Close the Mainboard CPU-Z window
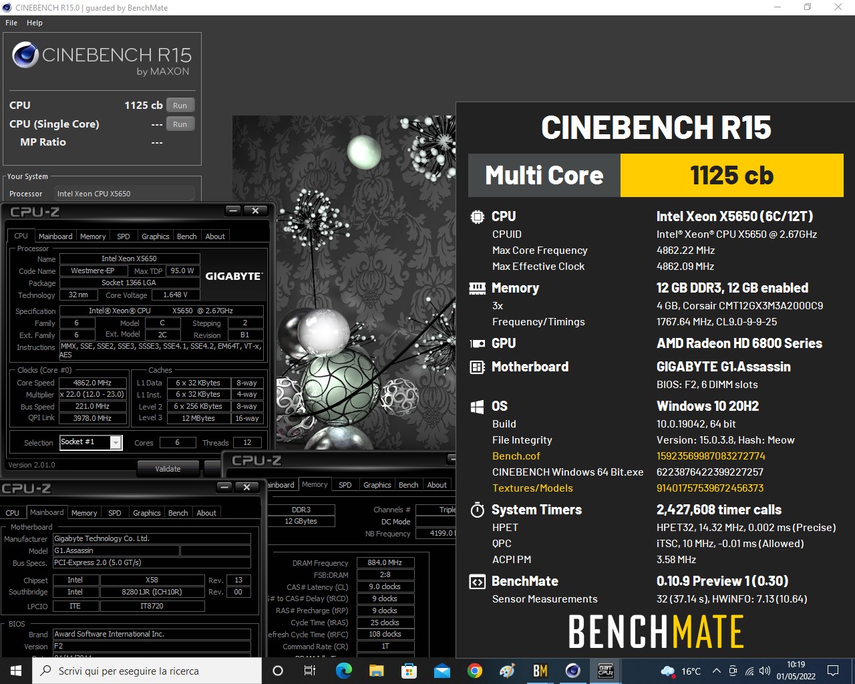Image resolution: width=855 pixels, height=684 pixels. pos(246,487)
